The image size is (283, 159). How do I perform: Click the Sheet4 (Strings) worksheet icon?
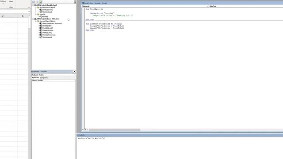pos(41,30)
